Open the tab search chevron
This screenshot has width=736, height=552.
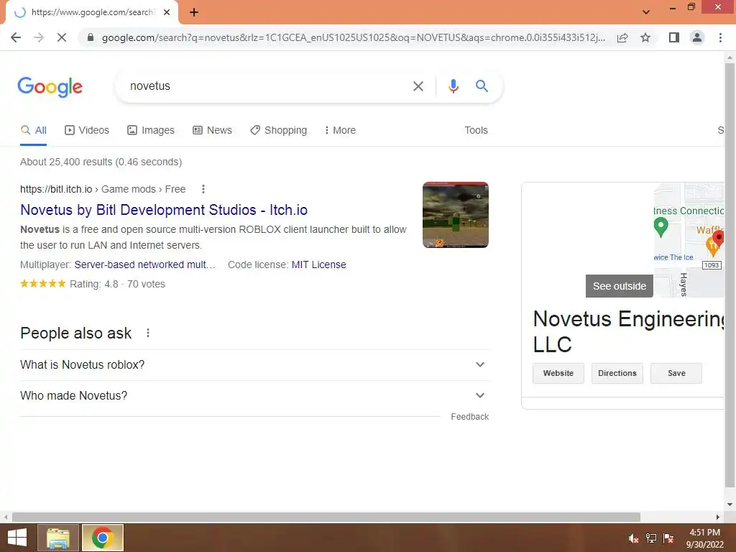[x=646, y=12]
